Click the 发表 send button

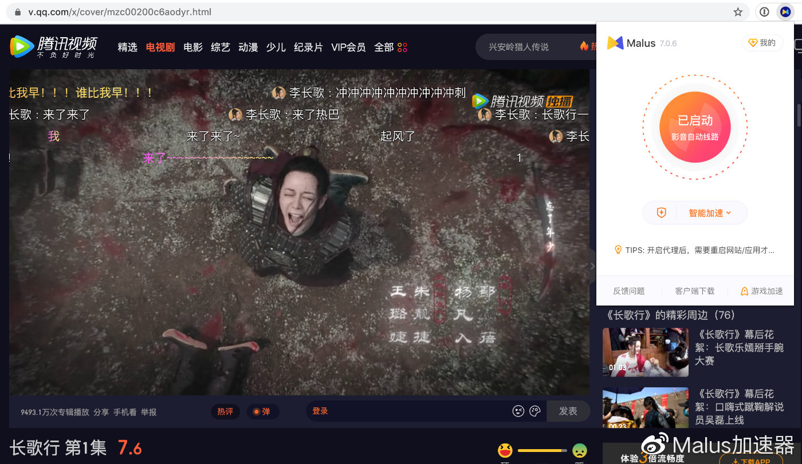click(568, 411)
